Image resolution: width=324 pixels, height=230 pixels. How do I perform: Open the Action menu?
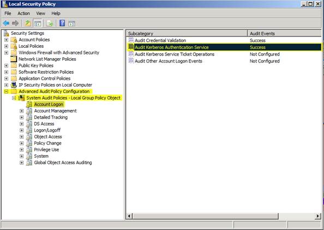click(24, 14)
